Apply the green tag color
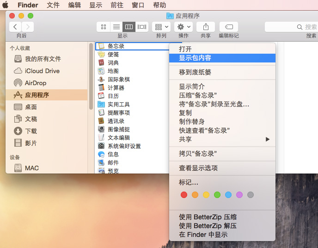This screenshot has width=318, height=248. (x=217, y=195)
